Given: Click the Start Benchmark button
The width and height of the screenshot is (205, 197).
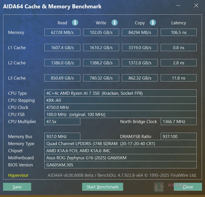Looking at the screenshot, I should [x=102, y=187].
